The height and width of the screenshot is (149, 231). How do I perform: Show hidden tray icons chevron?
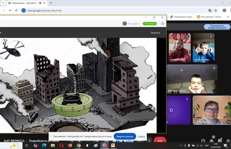180,146
